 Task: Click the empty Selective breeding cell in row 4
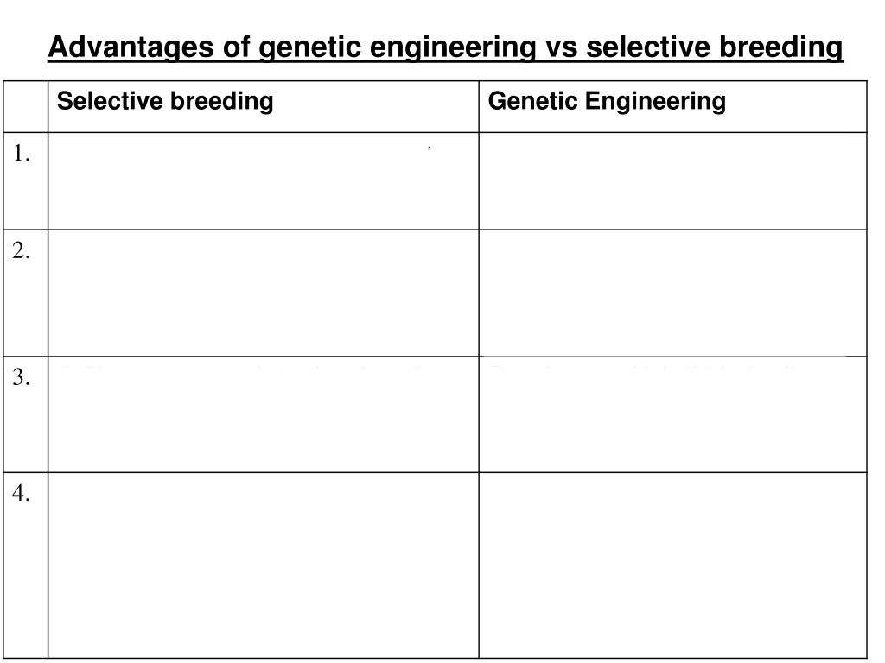pos(264,565)
